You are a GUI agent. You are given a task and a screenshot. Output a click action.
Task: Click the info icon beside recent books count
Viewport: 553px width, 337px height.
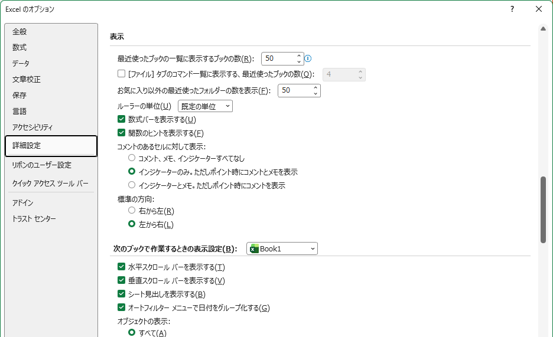point(308,58)
